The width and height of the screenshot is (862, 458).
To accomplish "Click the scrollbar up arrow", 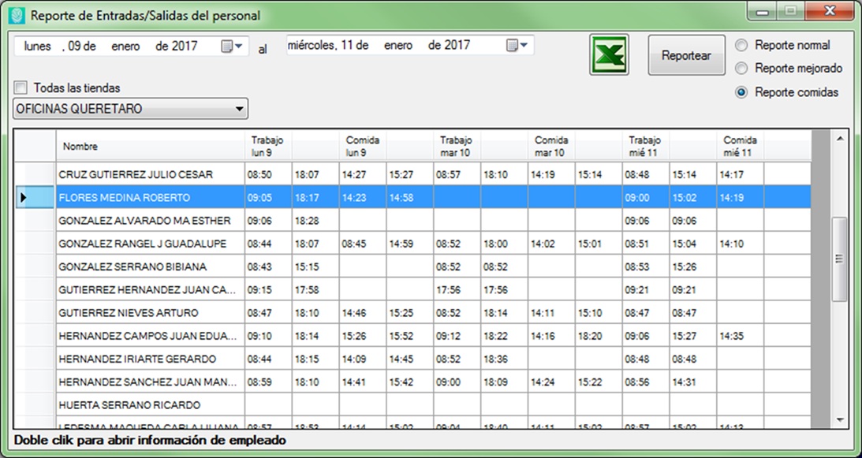I will [838, 139].
